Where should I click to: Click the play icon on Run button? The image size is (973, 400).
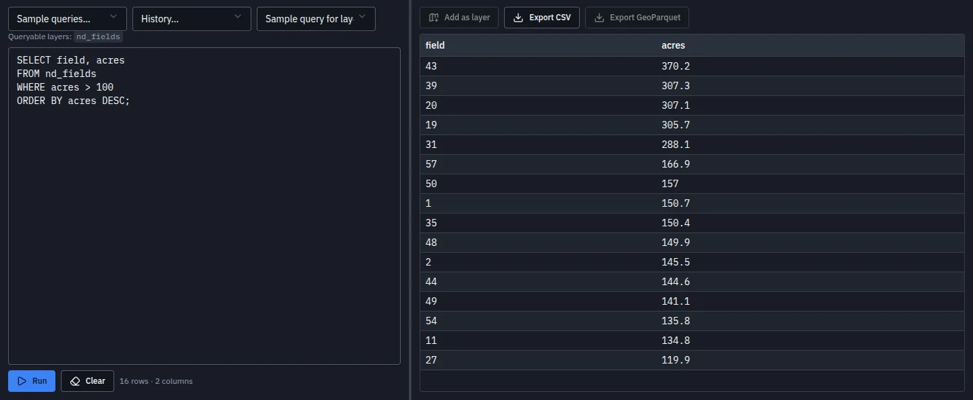coord(22,381)
